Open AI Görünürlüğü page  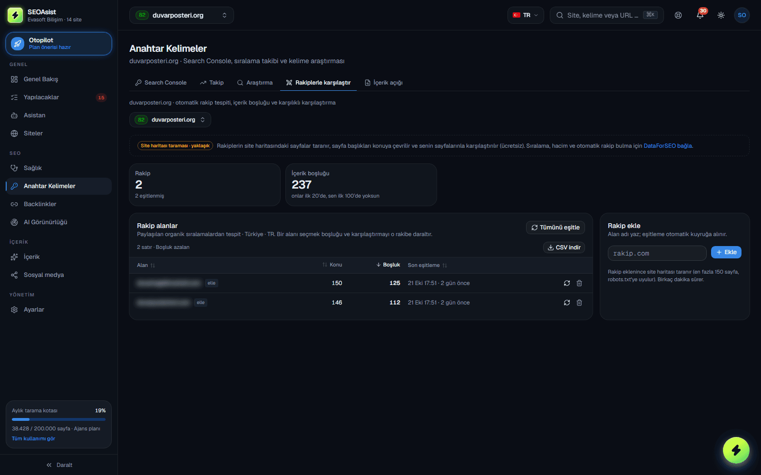59,222
